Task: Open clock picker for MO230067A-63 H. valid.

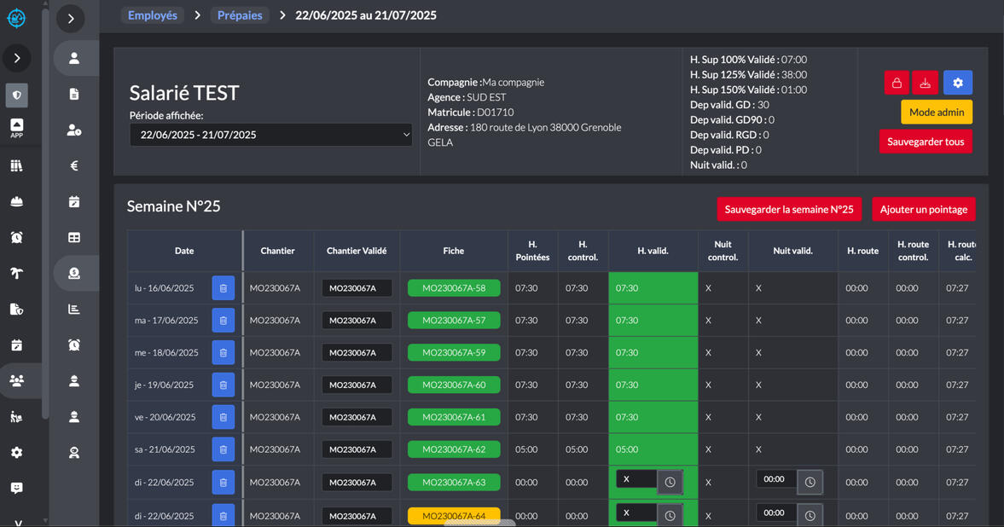Action: (x=670, y=483)
